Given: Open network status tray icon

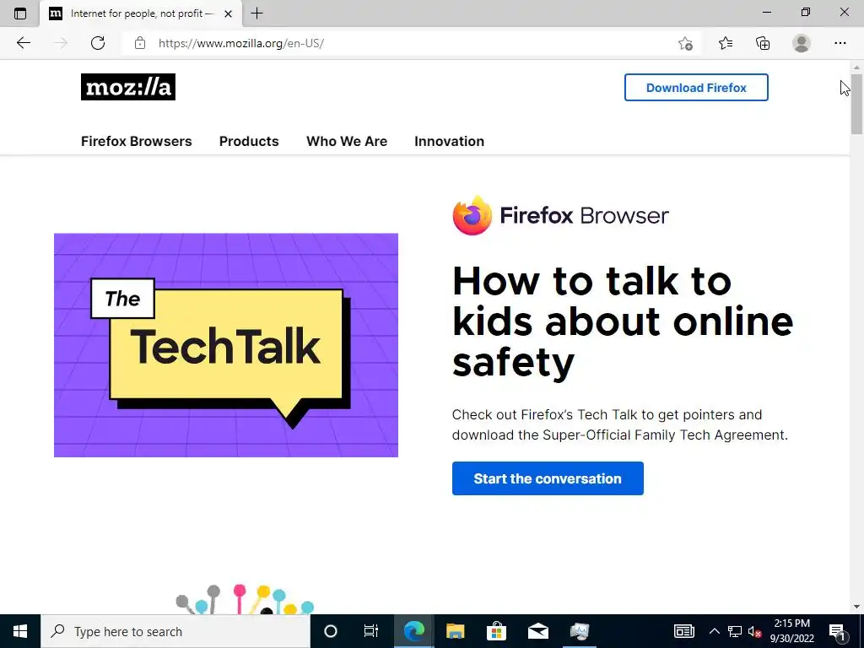Looking at the screenshot, I should pyautogui.click(x=735, y=631).
